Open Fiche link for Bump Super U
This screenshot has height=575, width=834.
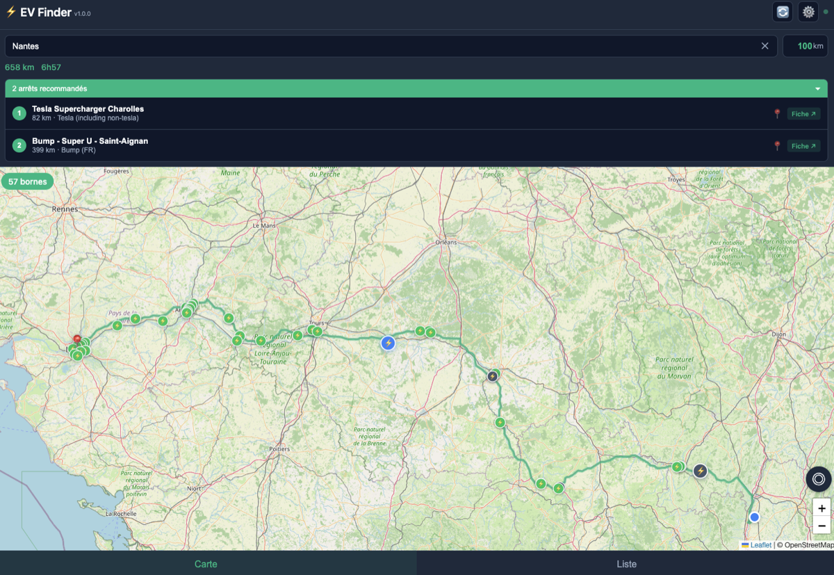pyautogui.click(x=803, y=146)
